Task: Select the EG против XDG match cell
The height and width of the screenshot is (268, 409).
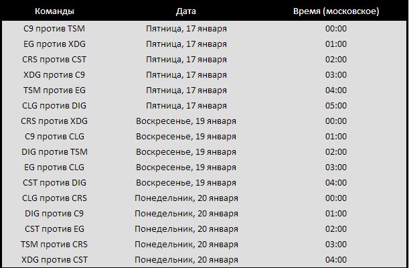Action: [x=54, y=44]
